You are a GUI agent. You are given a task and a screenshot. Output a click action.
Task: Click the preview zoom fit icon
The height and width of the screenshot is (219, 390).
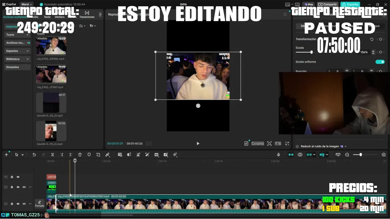coord(269,144)
